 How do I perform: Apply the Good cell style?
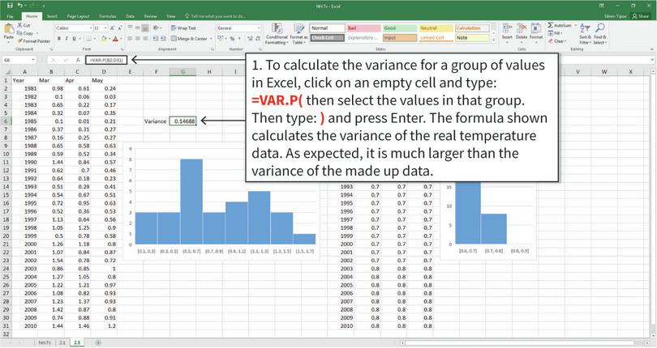400,28
